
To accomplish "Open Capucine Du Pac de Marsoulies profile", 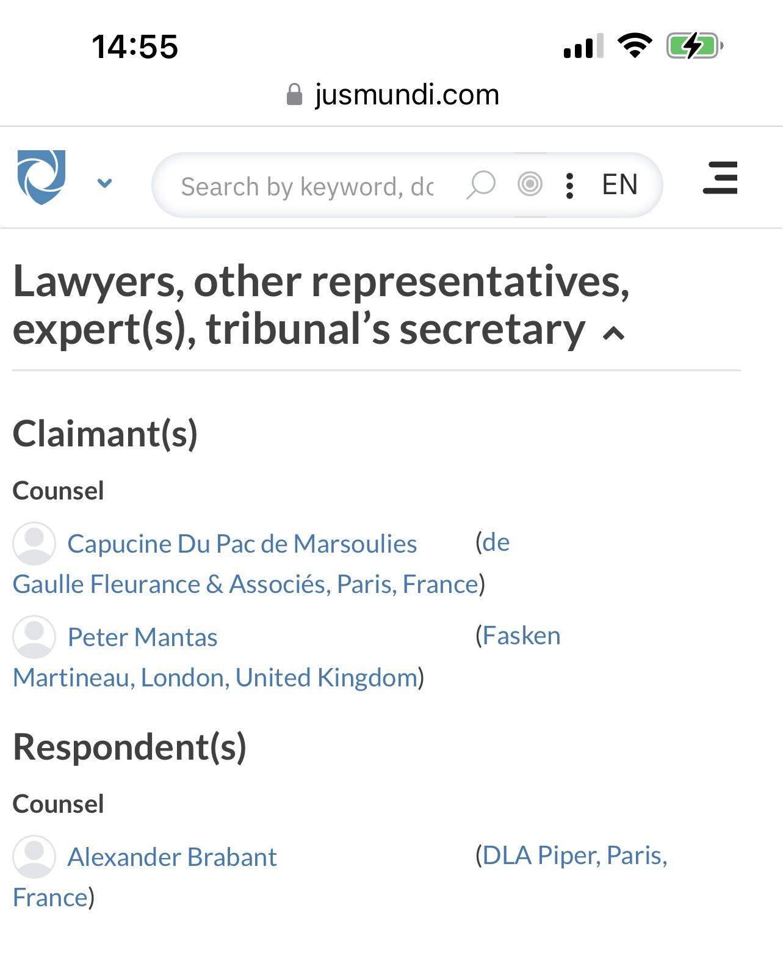I will [242, 543].
